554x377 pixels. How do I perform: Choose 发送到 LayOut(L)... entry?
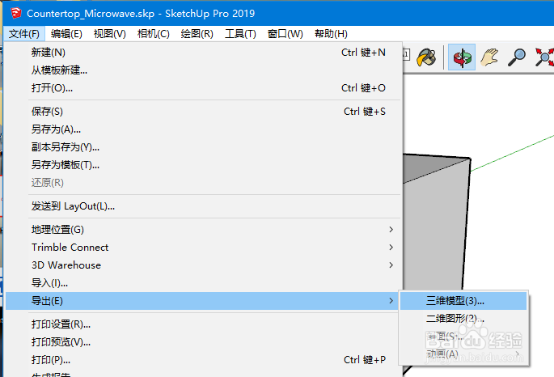[203, 206]
